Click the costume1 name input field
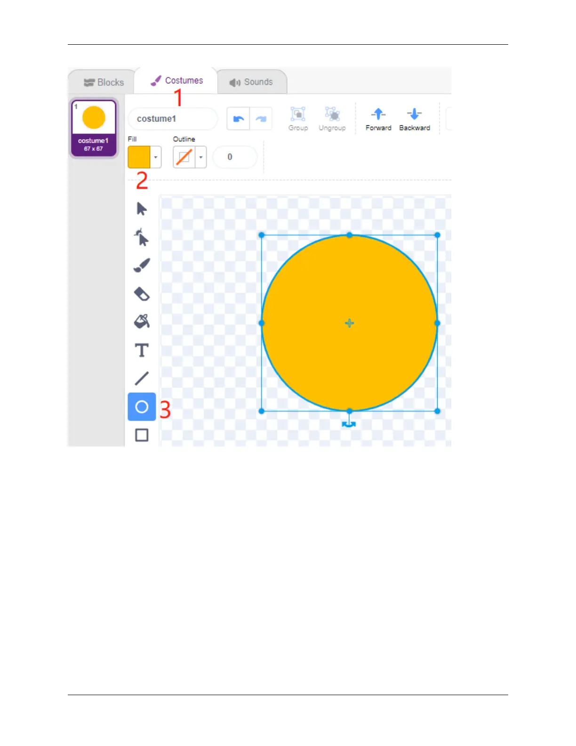This screenshot has height=746, width=576. point(173,119)
